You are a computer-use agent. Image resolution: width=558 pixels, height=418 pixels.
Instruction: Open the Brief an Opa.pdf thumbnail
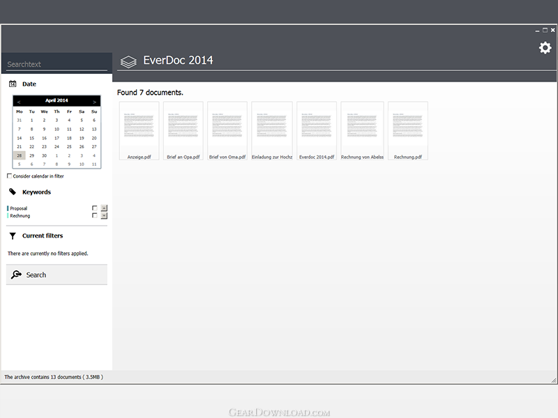tap(183, 131)
